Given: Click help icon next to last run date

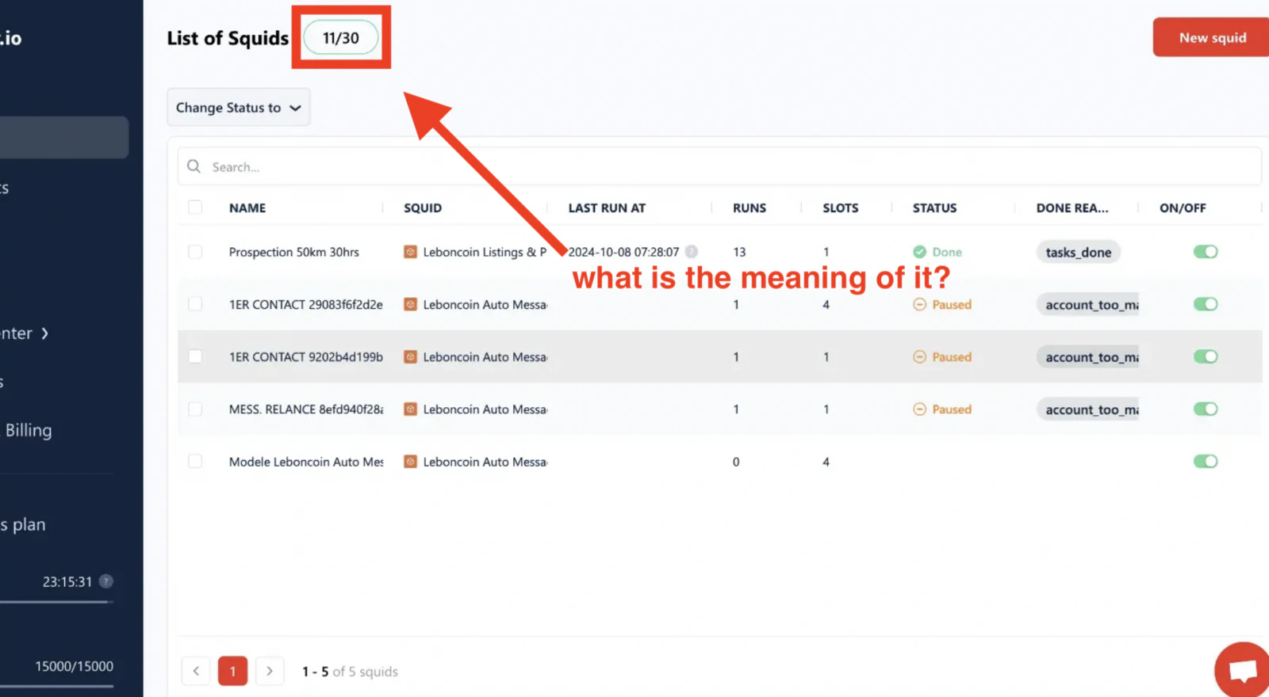Looking at the screenshot, I should 692,252.
